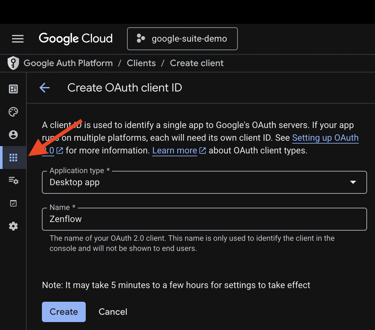This screenshot has width=375, height=330.
Task: Expand the Application type dropdown
Action: coord(204,182)
